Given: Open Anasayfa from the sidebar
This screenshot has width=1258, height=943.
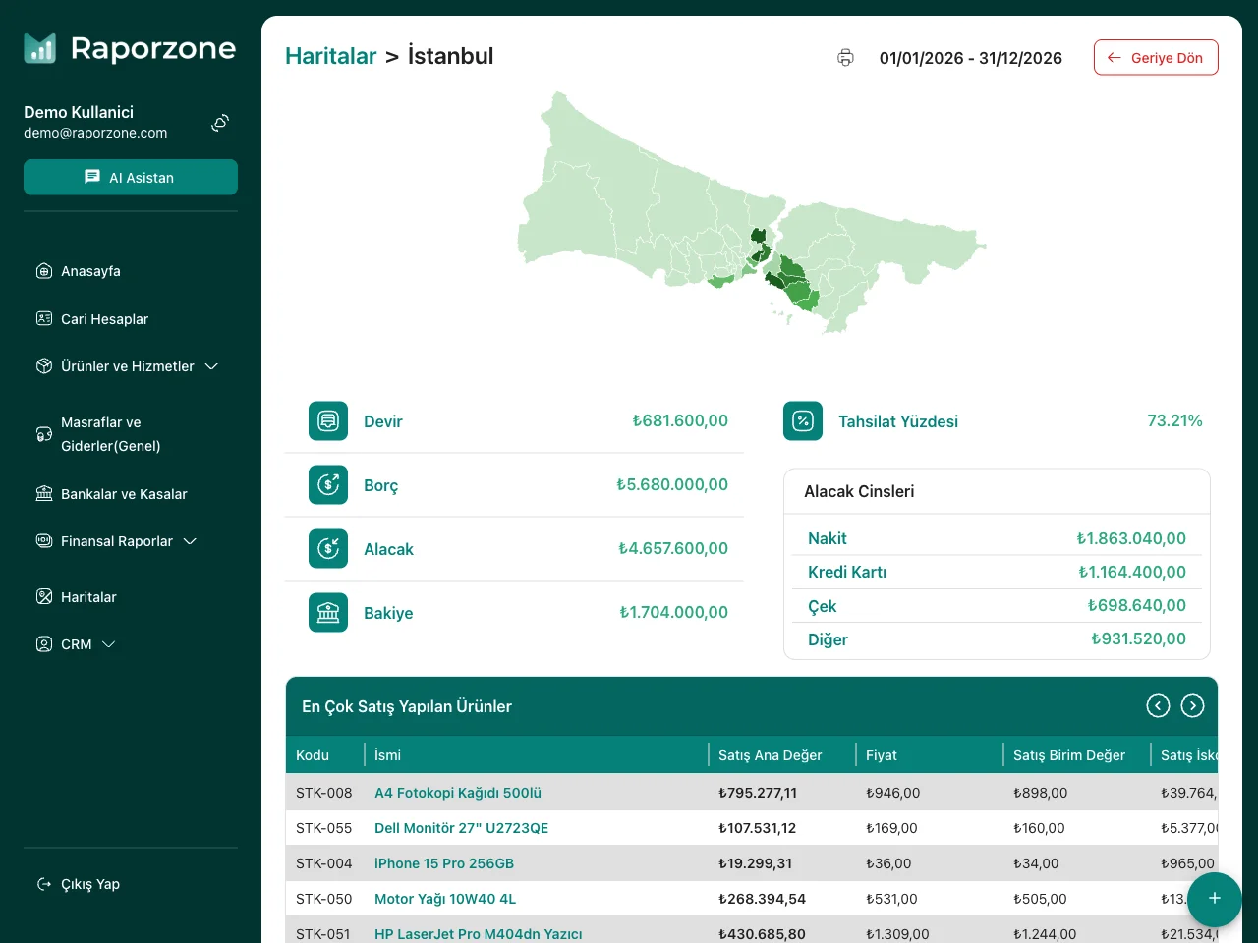Looking at the screenshot, I should coord(90,271).
